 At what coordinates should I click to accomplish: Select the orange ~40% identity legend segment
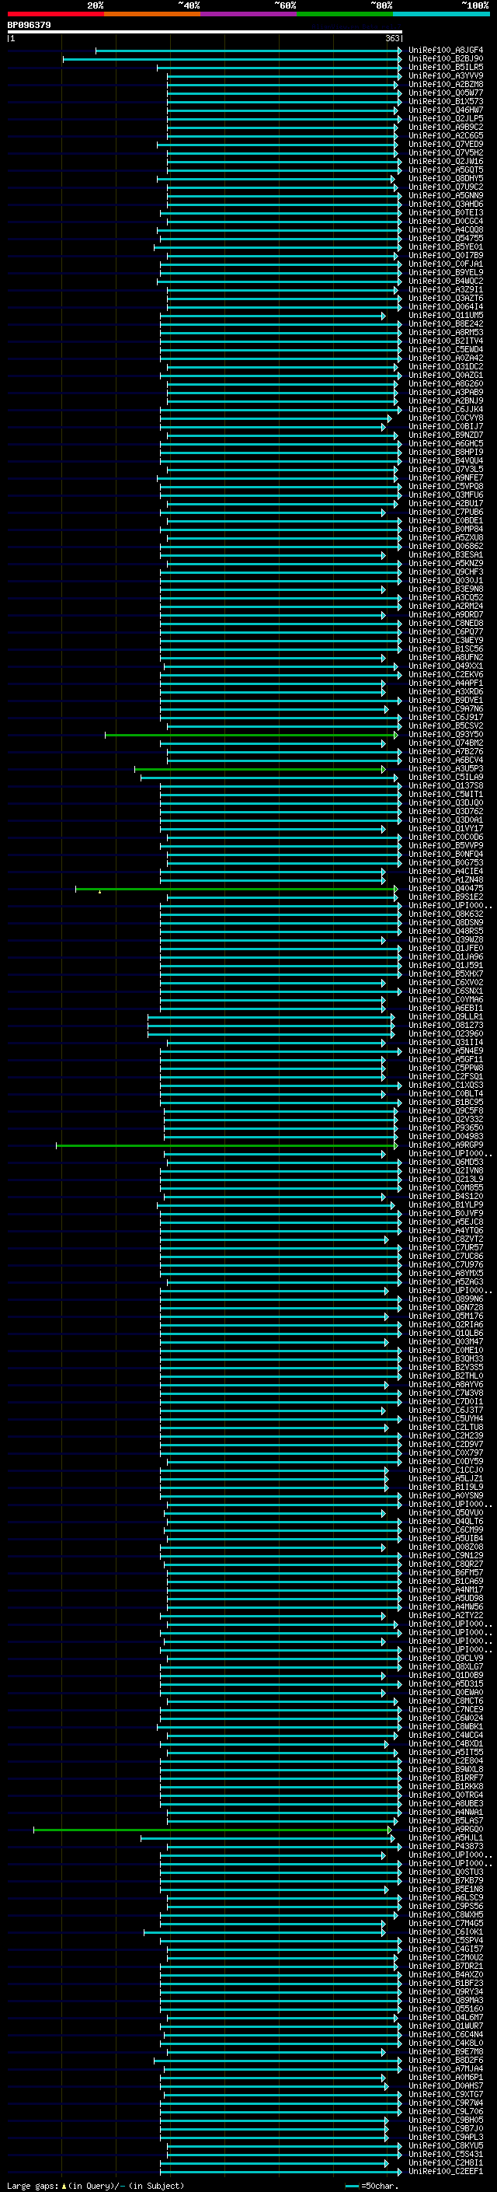(x=152, y=14)
